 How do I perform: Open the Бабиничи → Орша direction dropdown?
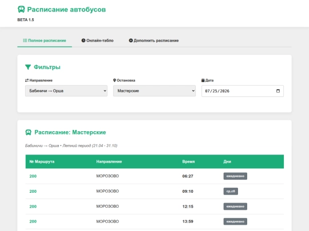pyautogui.click(x=66, y=91)
